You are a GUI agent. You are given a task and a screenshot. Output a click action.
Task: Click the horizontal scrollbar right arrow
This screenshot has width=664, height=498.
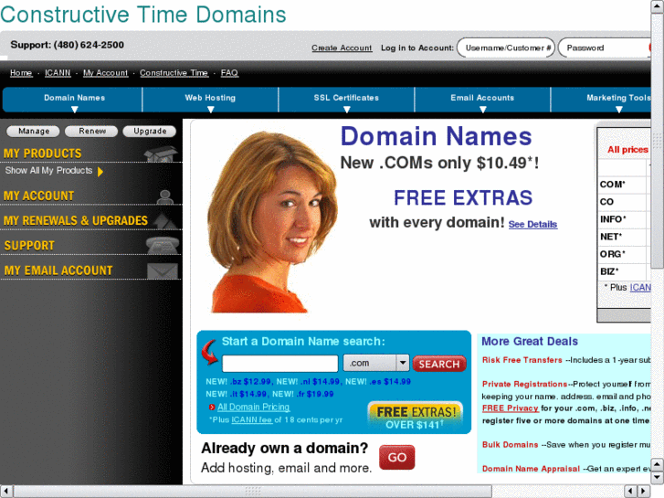coord(644,491)
